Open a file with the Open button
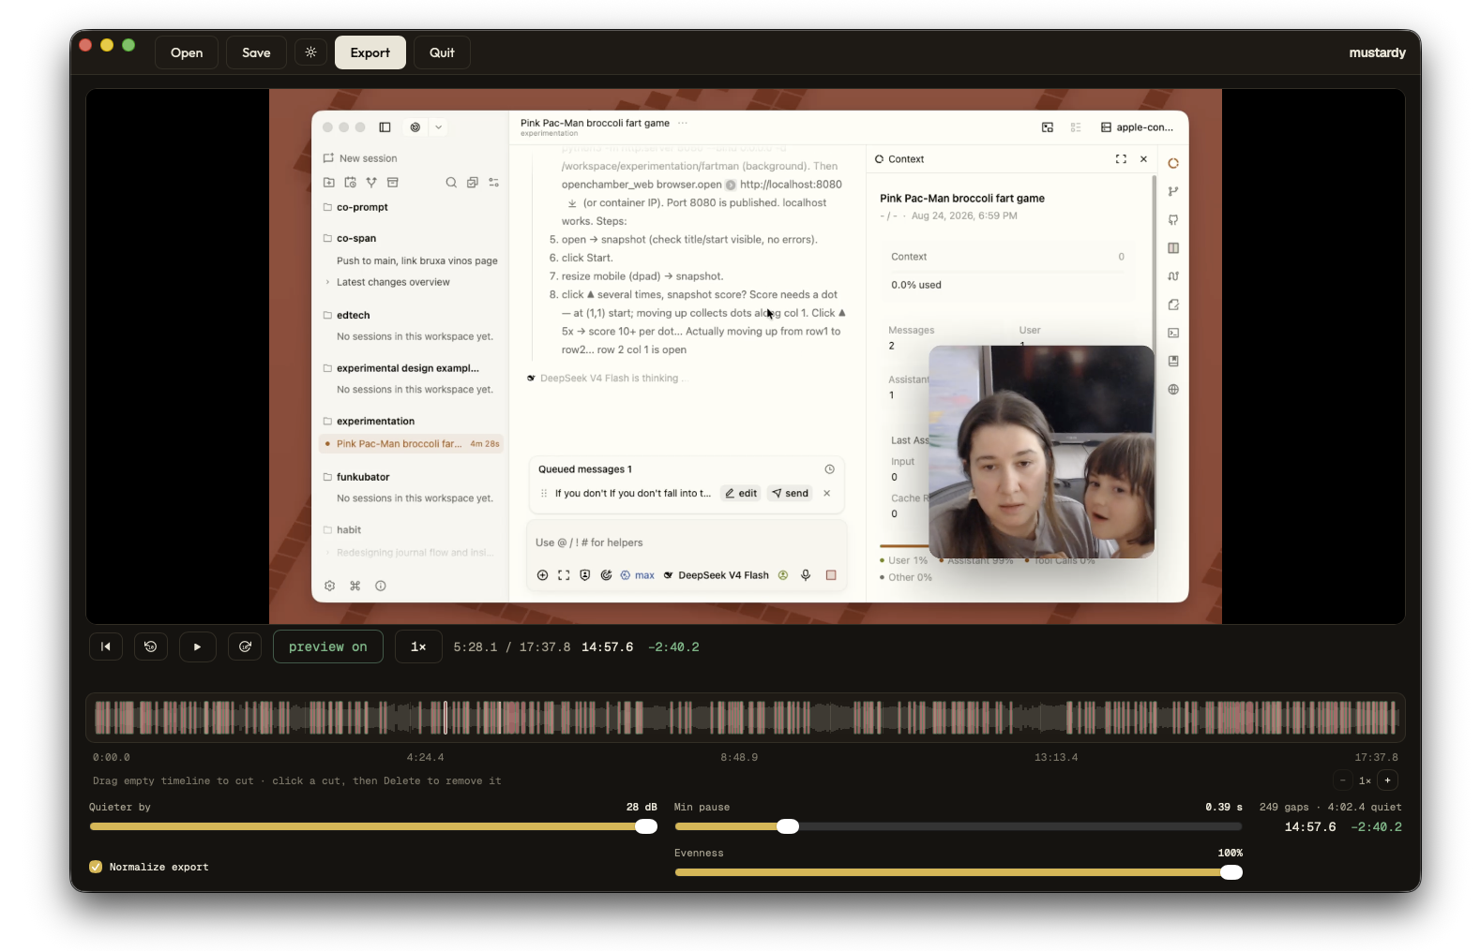 click(x=187, y=52)
